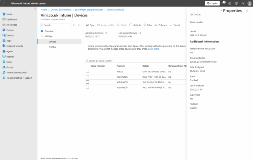Refresh the devices list
This screenshot has height=160, width=253.
click(135, 25)
